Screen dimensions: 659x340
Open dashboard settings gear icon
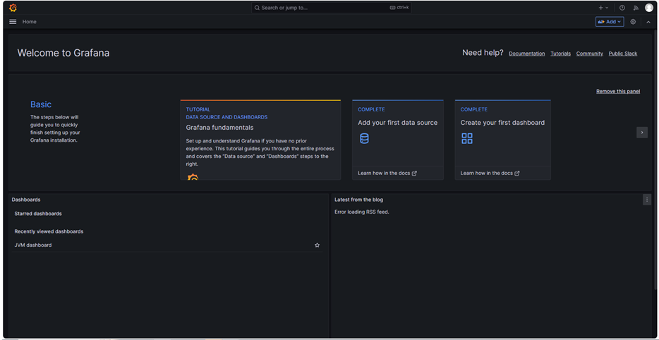[x=633, y=22]
